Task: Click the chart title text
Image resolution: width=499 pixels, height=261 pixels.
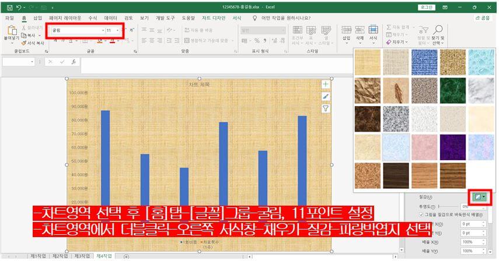Action: tap(199, 84)
